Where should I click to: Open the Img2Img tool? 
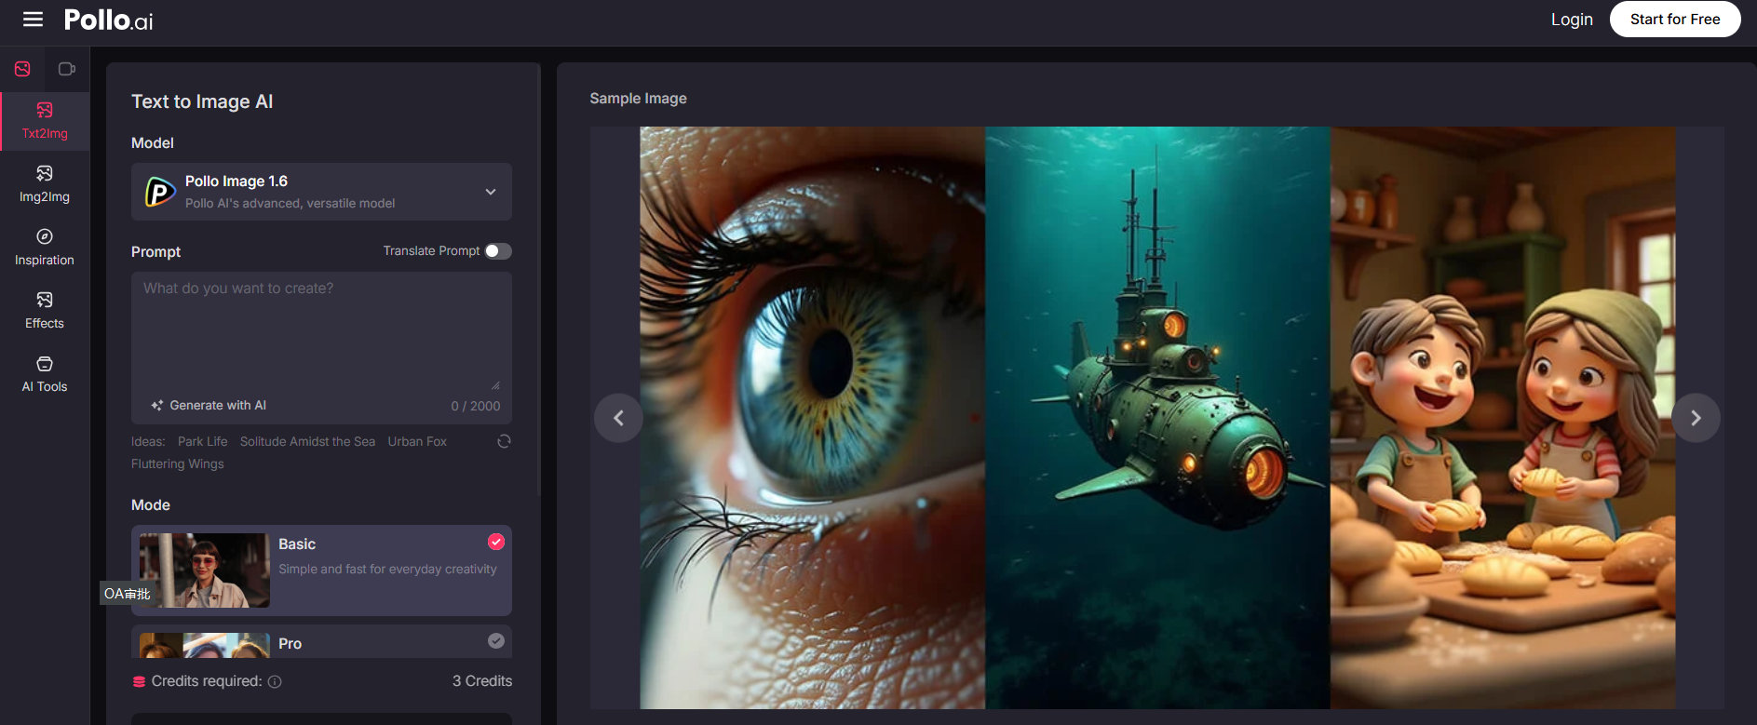pyautogui.click(x=45, y=183)
